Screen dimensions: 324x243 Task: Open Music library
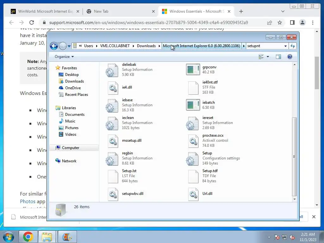pyautogui.click(x=70, y=121)
